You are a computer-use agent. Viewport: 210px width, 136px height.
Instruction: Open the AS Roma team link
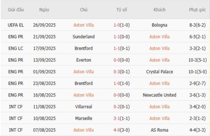tap(159, 130)
